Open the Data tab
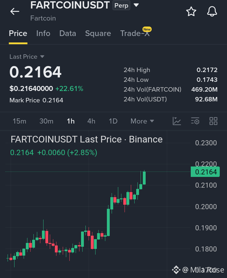This screenshot has height=278, width=227. tap(67, 33)
